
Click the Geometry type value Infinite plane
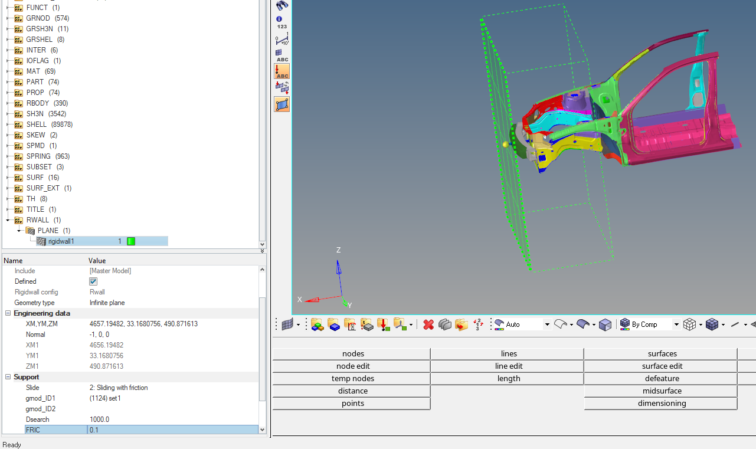point(107,303)
